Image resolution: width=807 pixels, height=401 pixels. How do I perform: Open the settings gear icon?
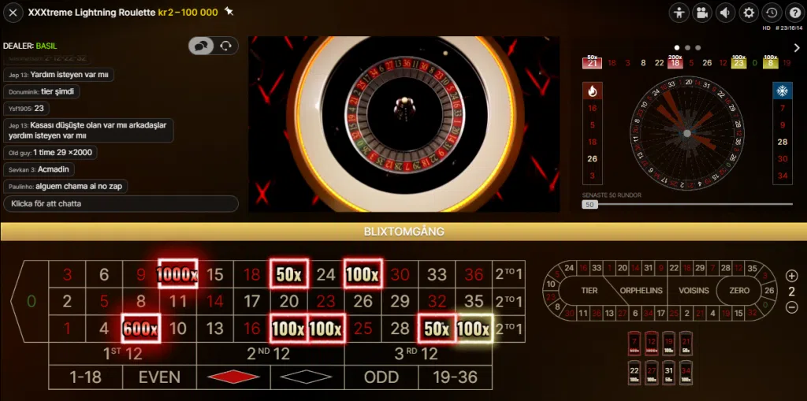(x=749, y=13)
